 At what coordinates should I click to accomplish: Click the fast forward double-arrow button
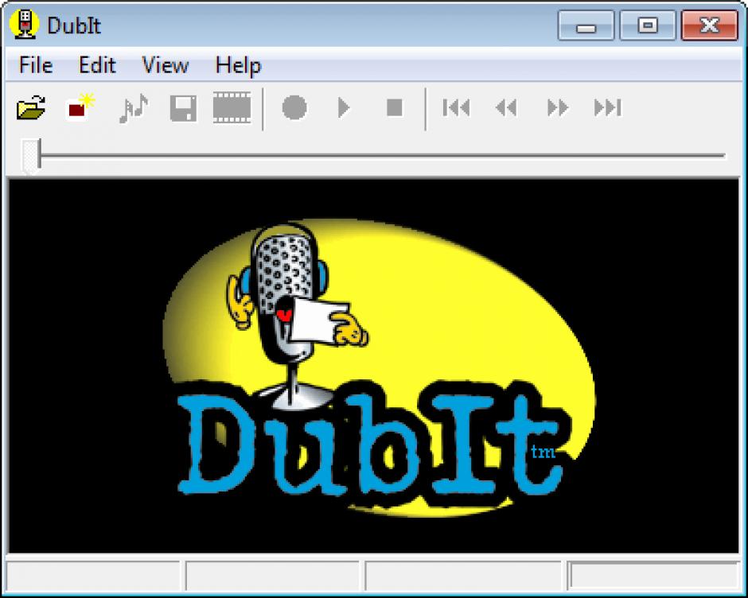pos(557,108)
